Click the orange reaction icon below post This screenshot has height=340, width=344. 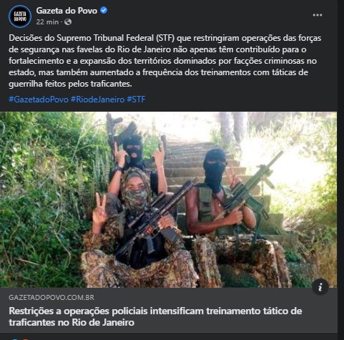(x=25, y=339)
